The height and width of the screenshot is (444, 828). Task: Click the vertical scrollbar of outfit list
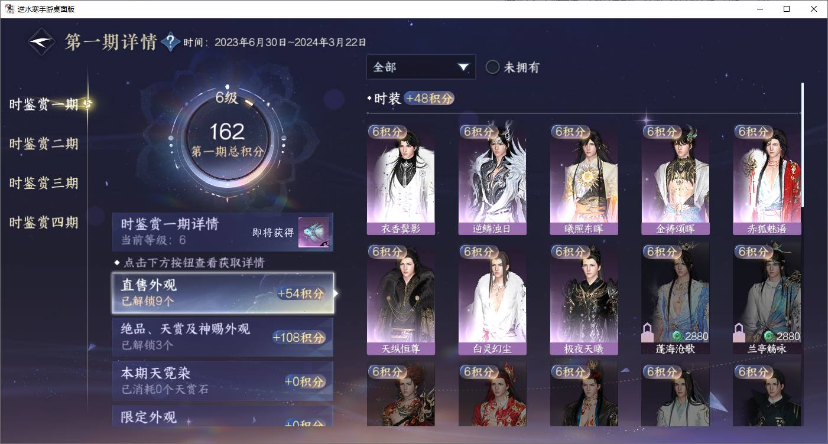[x=802, y=145]
